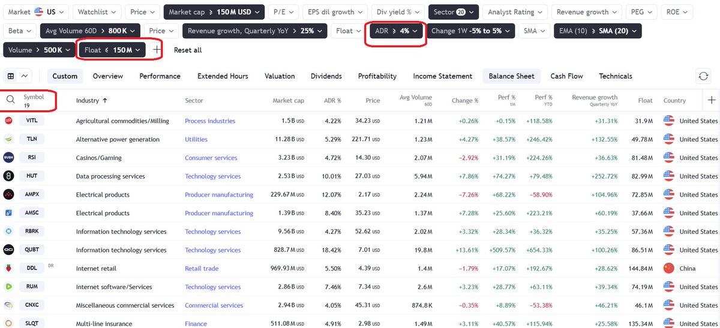Open the Retail trade sector link

click(x=202, y=268)
